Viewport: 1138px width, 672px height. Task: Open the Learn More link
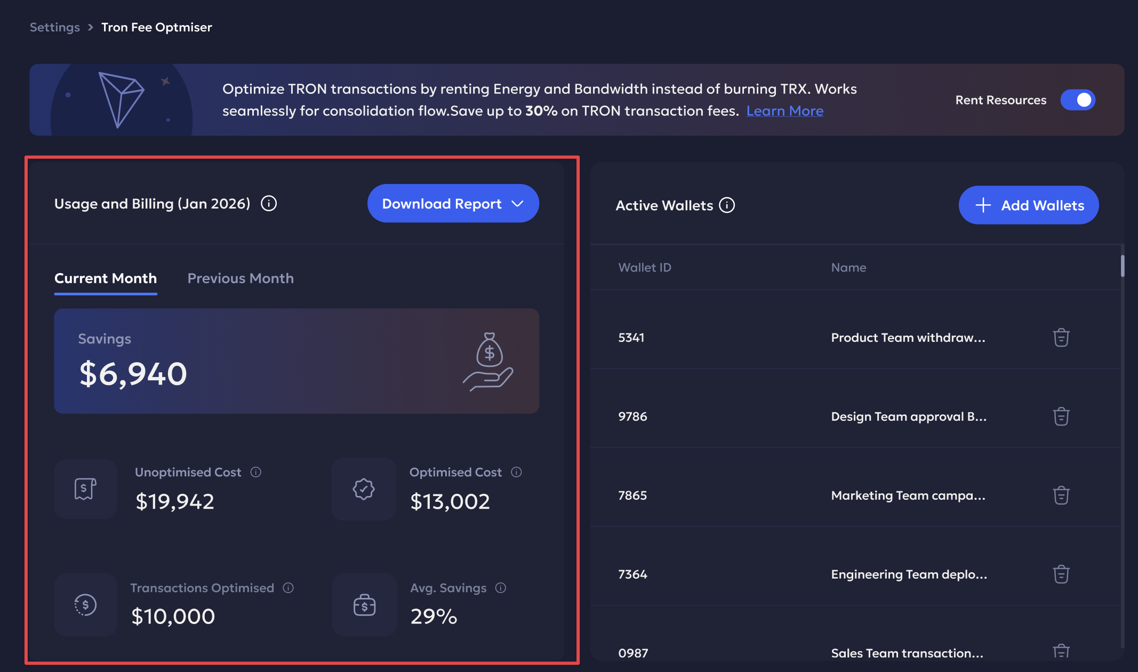click(784, 111)
